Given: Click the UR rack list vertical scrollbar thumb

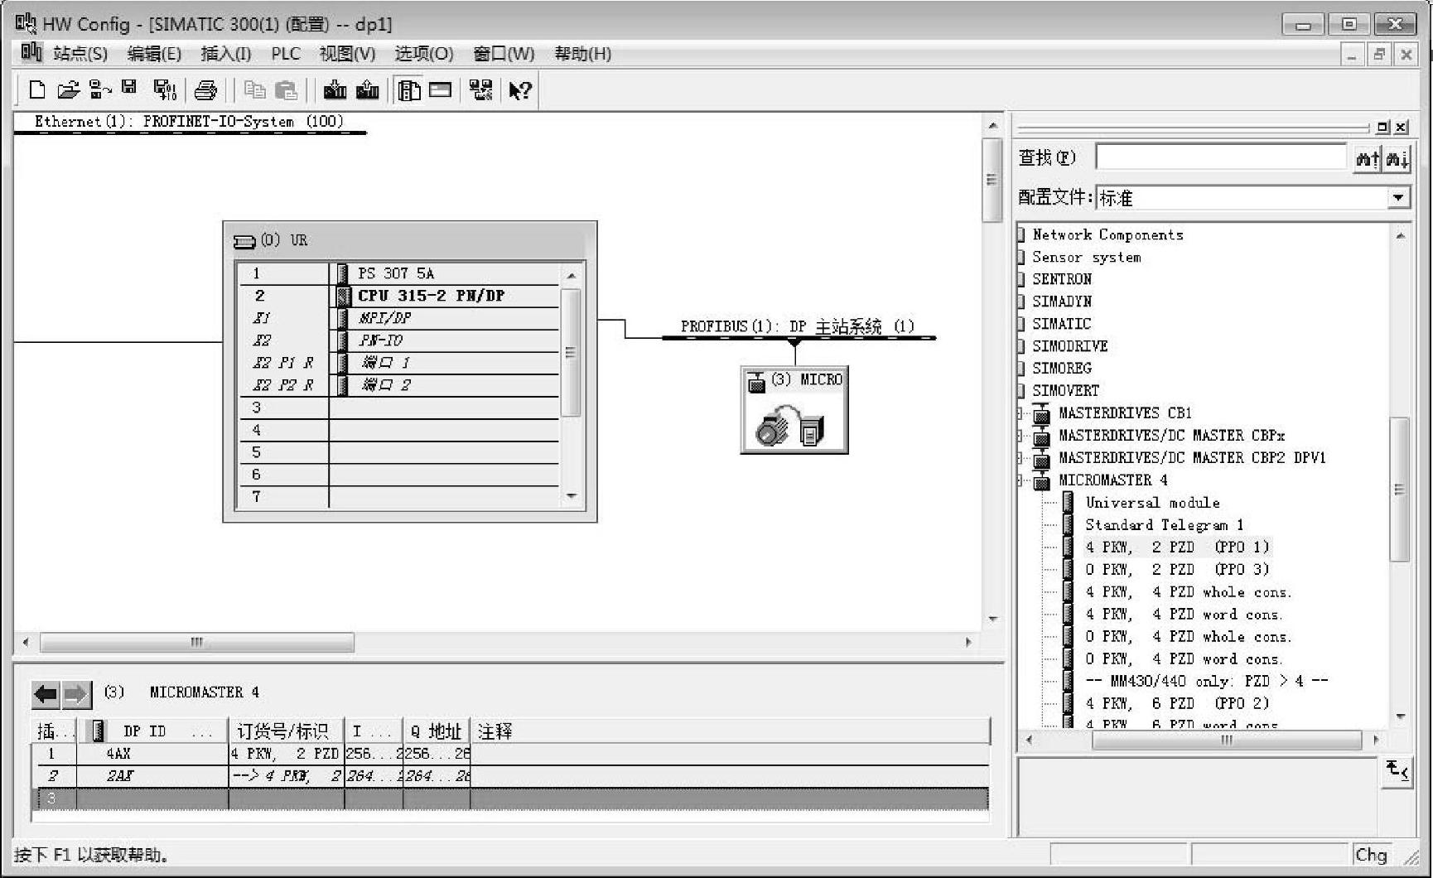Looking at the screenshot, I should tap(570, 352).
